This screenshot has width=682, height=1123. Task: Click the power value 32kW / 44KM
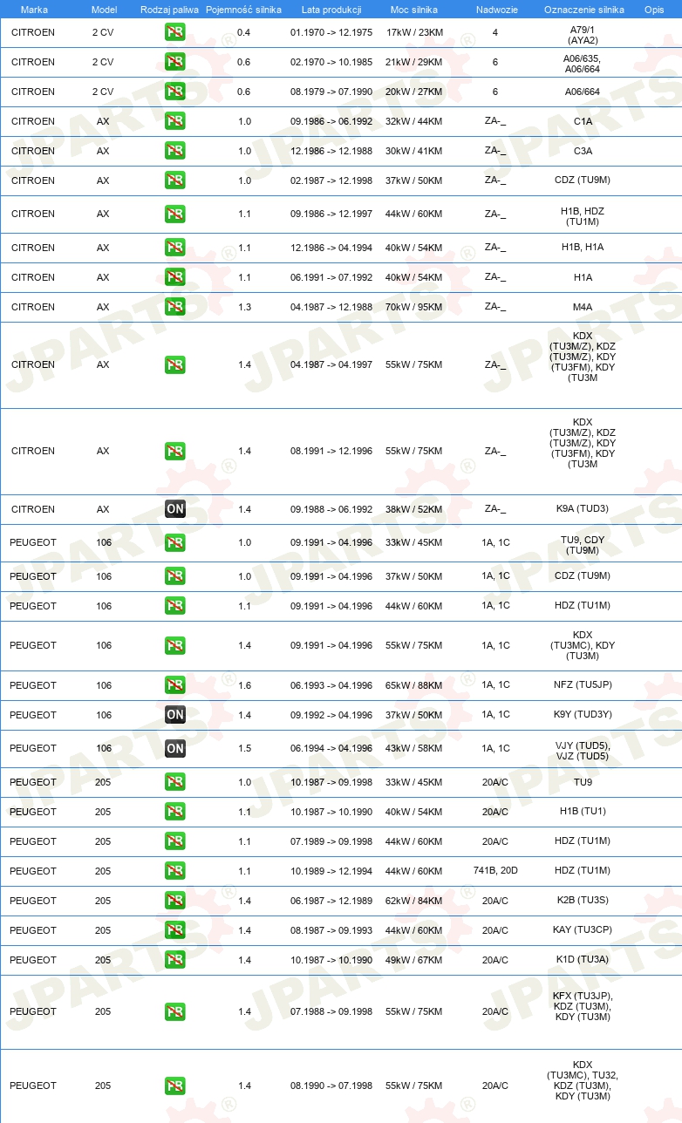pos(414,121)
